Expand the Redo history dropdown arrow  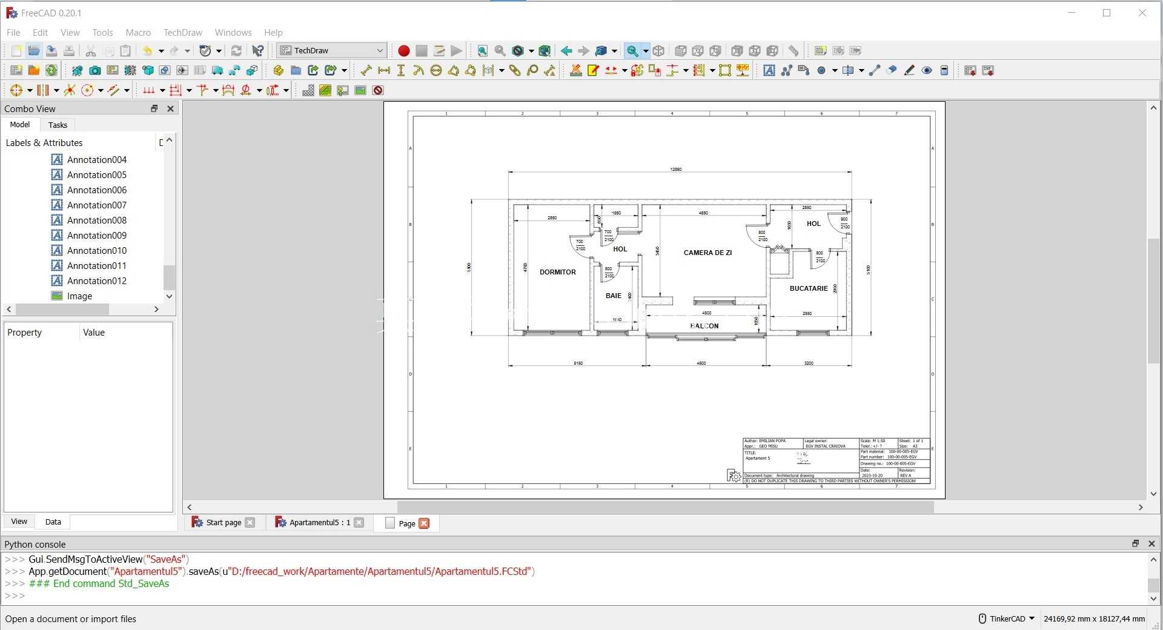[187, 51]
